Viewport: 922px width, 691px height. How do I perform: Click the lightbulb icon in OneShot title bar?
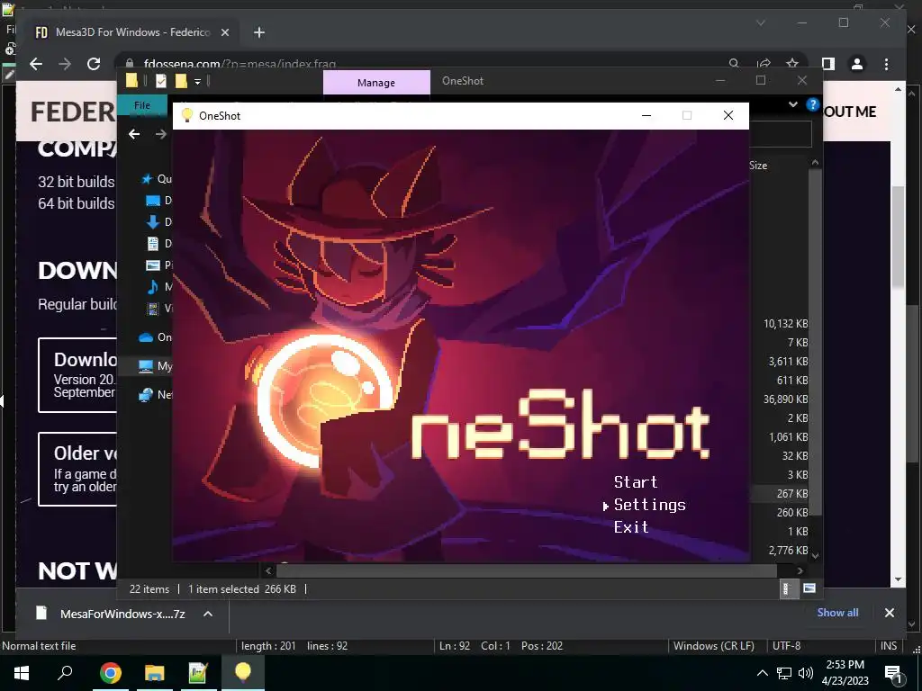(187, 115)
